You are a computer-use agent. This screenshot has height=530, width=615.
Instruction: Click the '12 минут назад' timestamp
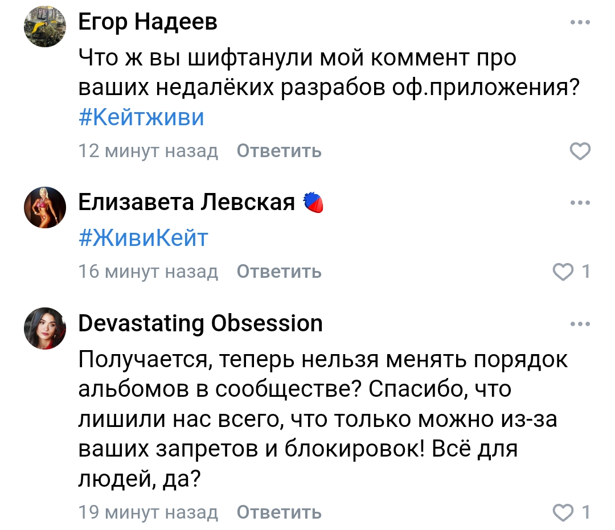point(148,151)
